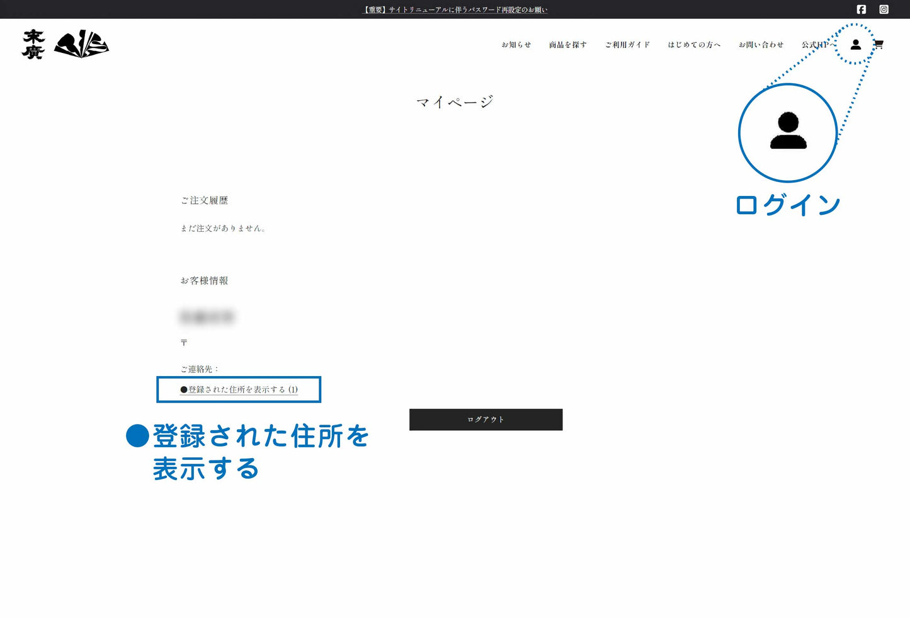Screen dimensions: 910x618
Task: Select お問い合わせ in the navigation
Action: click(761, 45)
